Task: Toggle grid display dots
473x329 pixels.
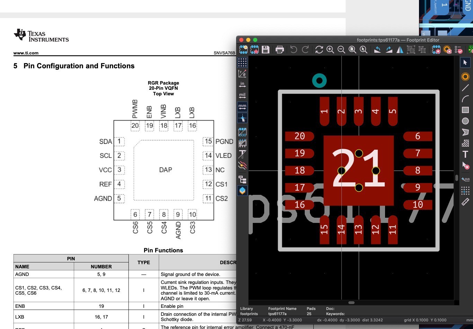Action: [x=242, y=62]
